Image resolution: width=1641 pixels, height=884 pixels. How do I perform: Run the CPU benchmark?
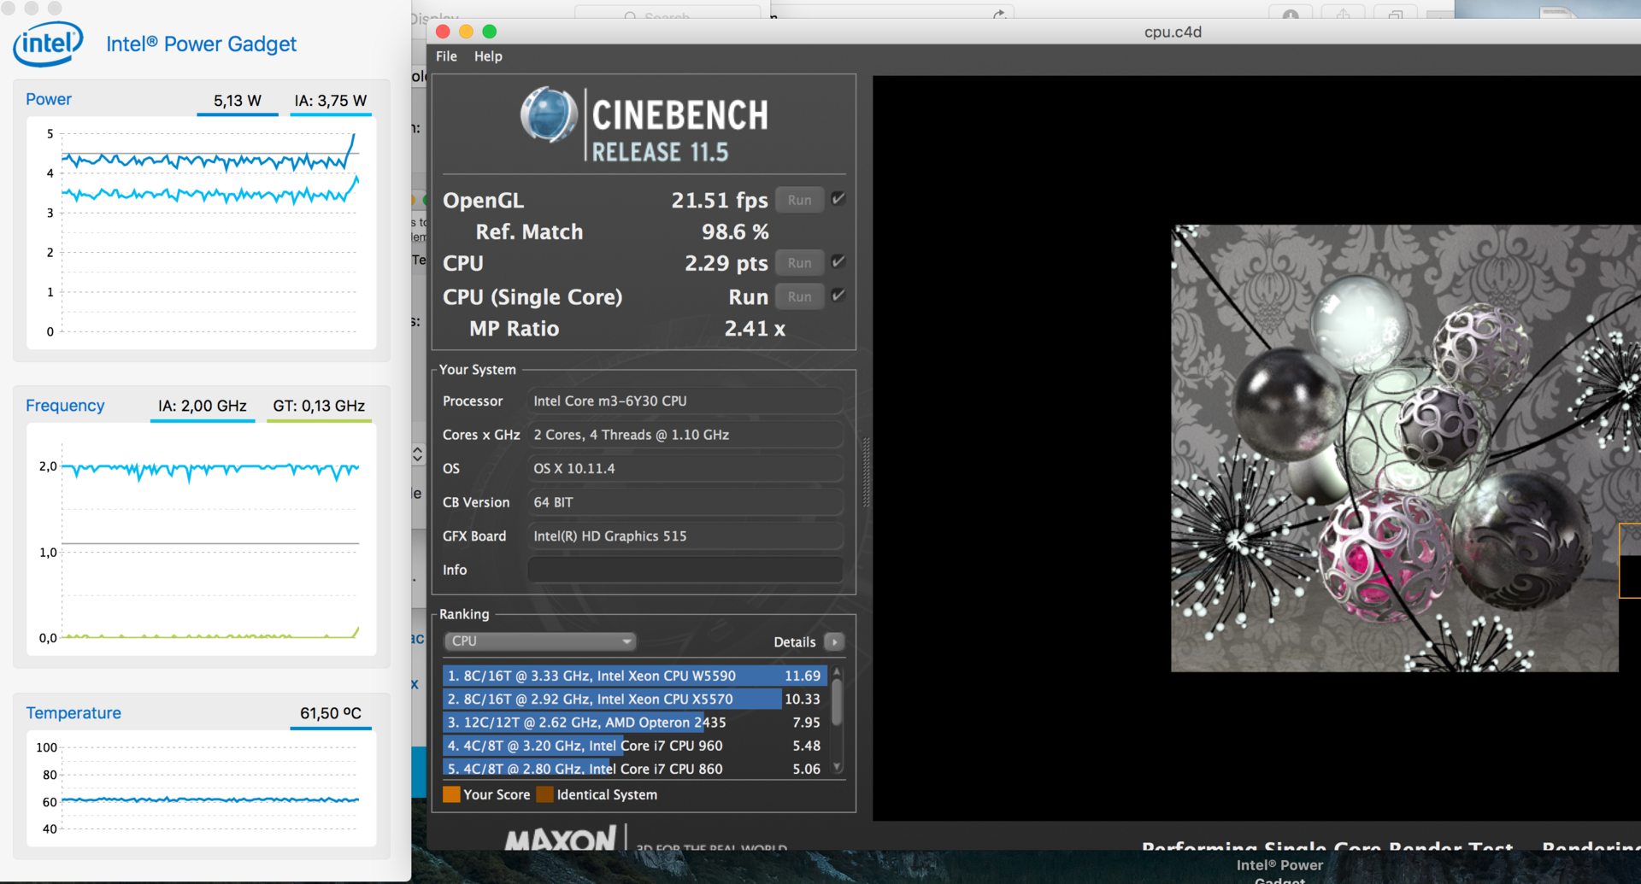pyautogui.click(x=800, y=263)
